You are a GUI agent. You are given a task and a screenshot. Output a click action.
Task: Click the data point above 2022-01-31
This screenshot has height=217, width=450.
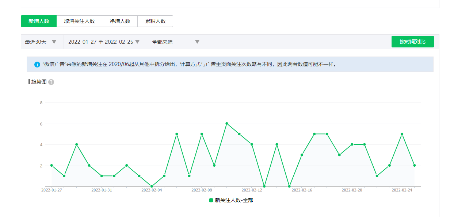[x=102, y=176]
